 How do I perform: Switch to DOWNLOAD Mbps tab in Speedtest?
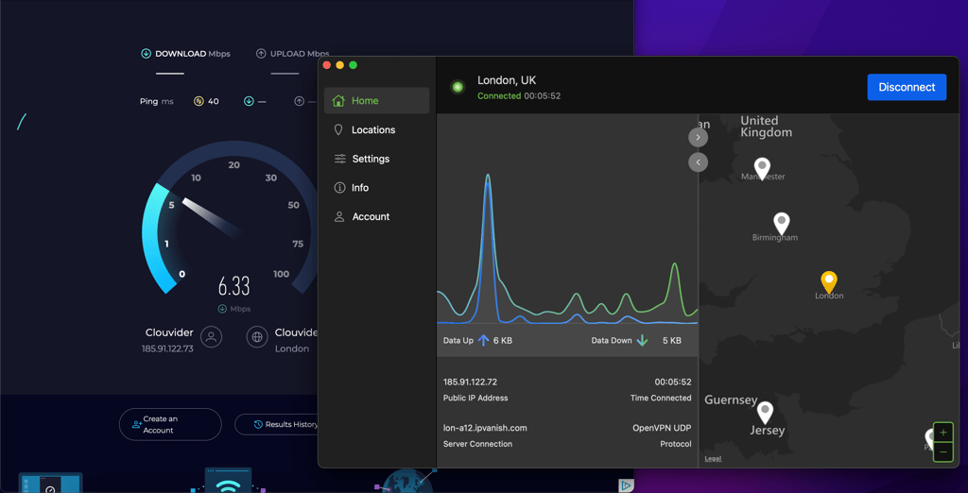click(186, 54)
